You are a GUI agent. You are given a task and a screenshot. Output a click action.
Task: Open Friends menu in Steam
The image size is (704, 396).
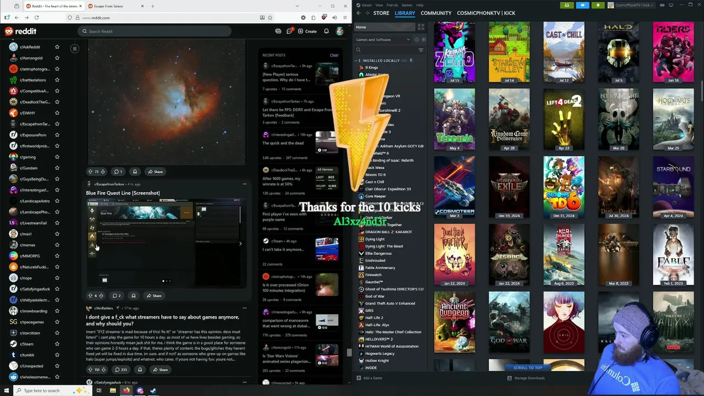pos(392,5)
